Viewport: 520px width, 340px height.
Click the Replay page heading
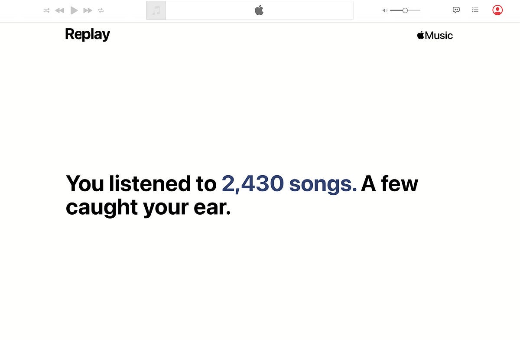(87, 34)
